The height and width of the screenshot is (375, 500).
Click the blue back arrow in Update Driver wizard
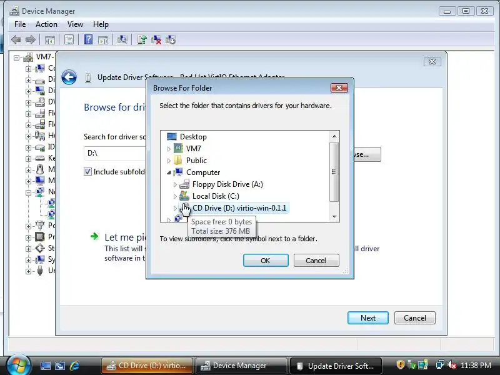coord(69,77)
